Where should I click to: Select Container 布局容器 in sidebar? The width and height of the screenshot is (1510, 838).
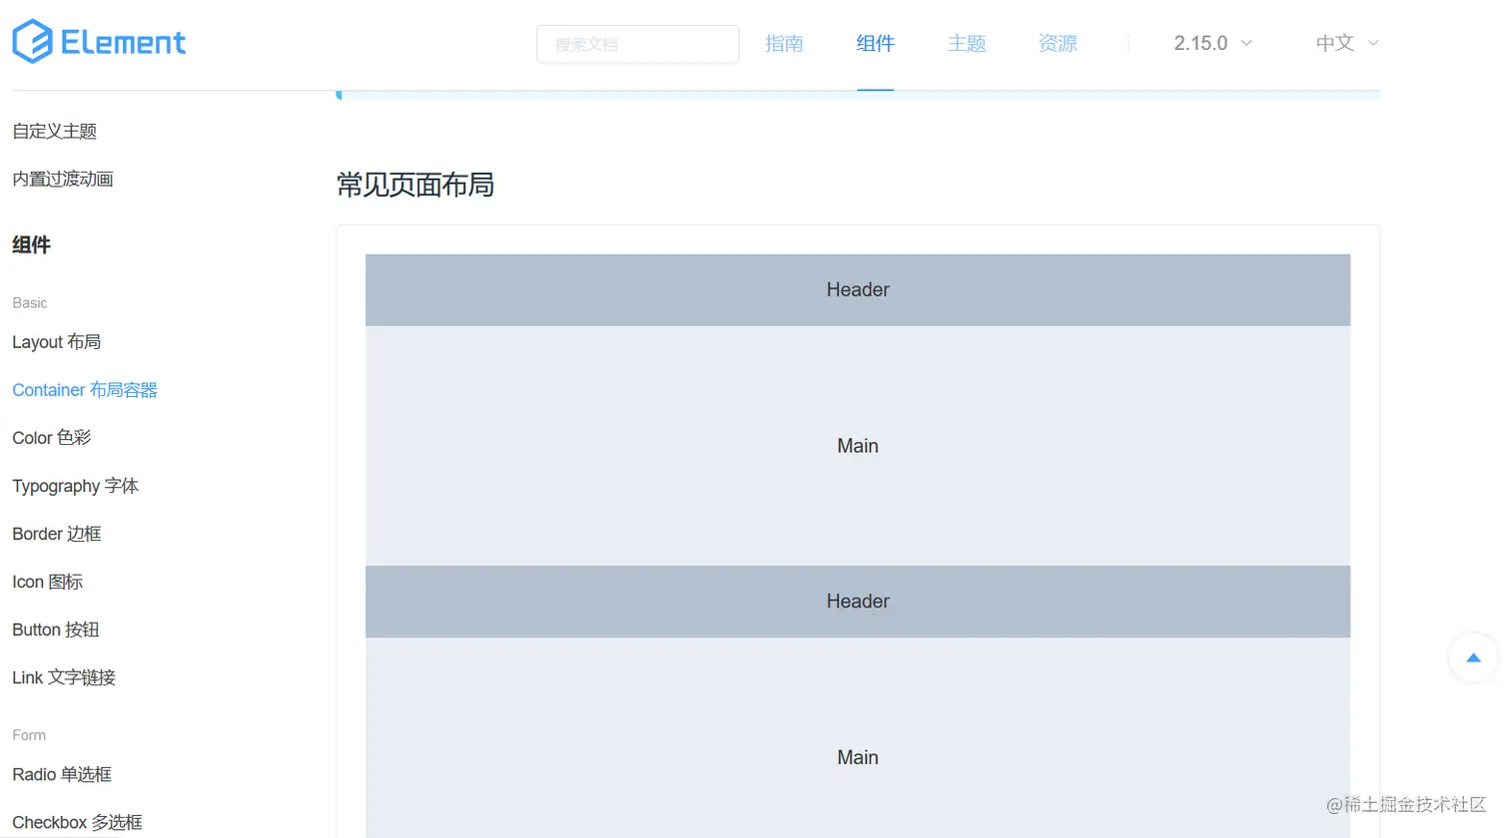click(85, 390)
